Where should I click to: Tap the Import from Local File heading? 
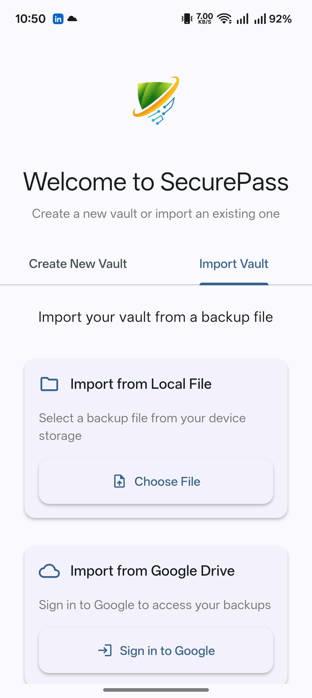tap(141, 384)
